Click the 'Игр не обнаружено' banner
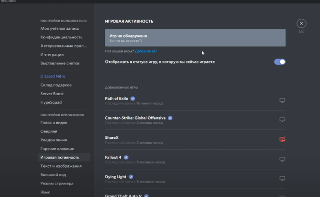 pyautogui.click(x=195, y=37)
